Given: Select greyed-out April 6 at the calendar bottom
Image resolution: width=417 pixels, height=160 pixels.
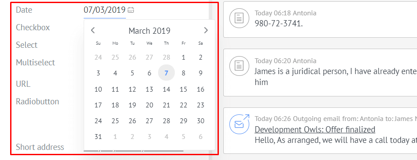Looking at the screenshot, I should [x=200, y=137].
